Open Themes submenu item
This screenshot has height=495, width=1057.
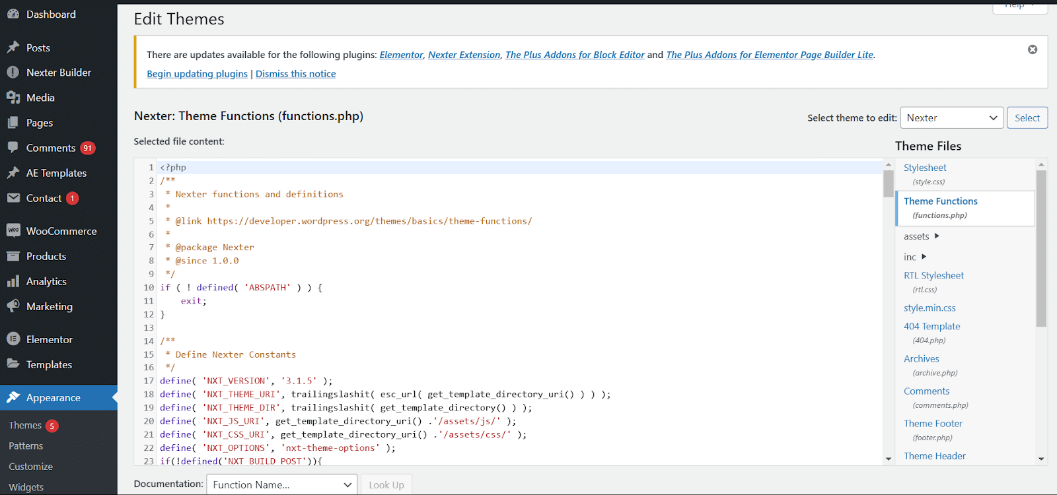25,426
